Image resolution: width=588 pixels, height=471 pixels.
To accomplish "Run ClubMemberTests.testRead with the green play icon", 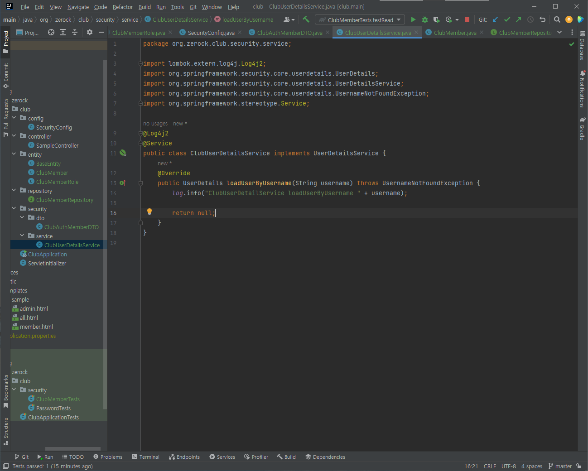I will pos(413,19).
